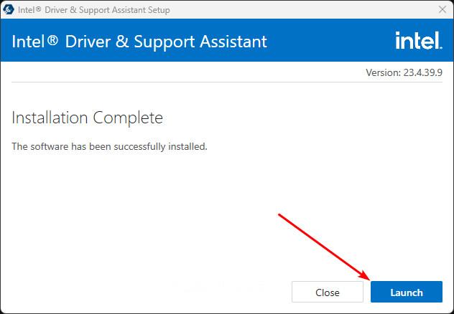Screen dimensions: 454x314
Task: Click the word 'Complete' in the heading
Action: point(128,118)
